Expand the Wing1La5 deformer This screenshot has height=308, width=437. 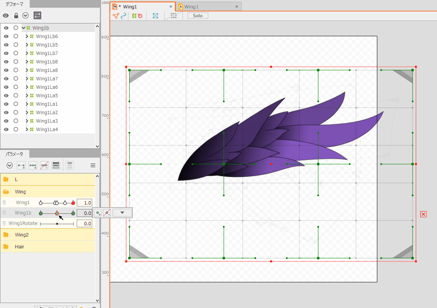pyautogui.click(x=27, y=95)
